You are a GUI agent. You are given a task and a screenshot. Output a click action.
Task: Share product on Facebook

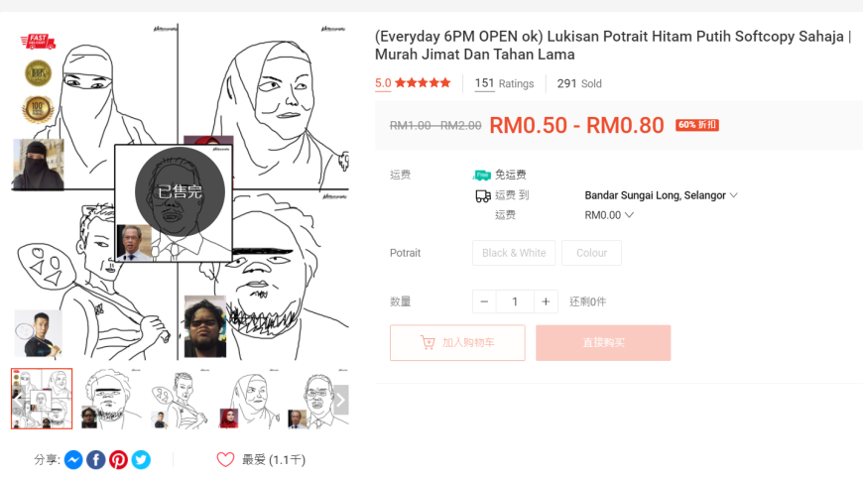(96, 460)
